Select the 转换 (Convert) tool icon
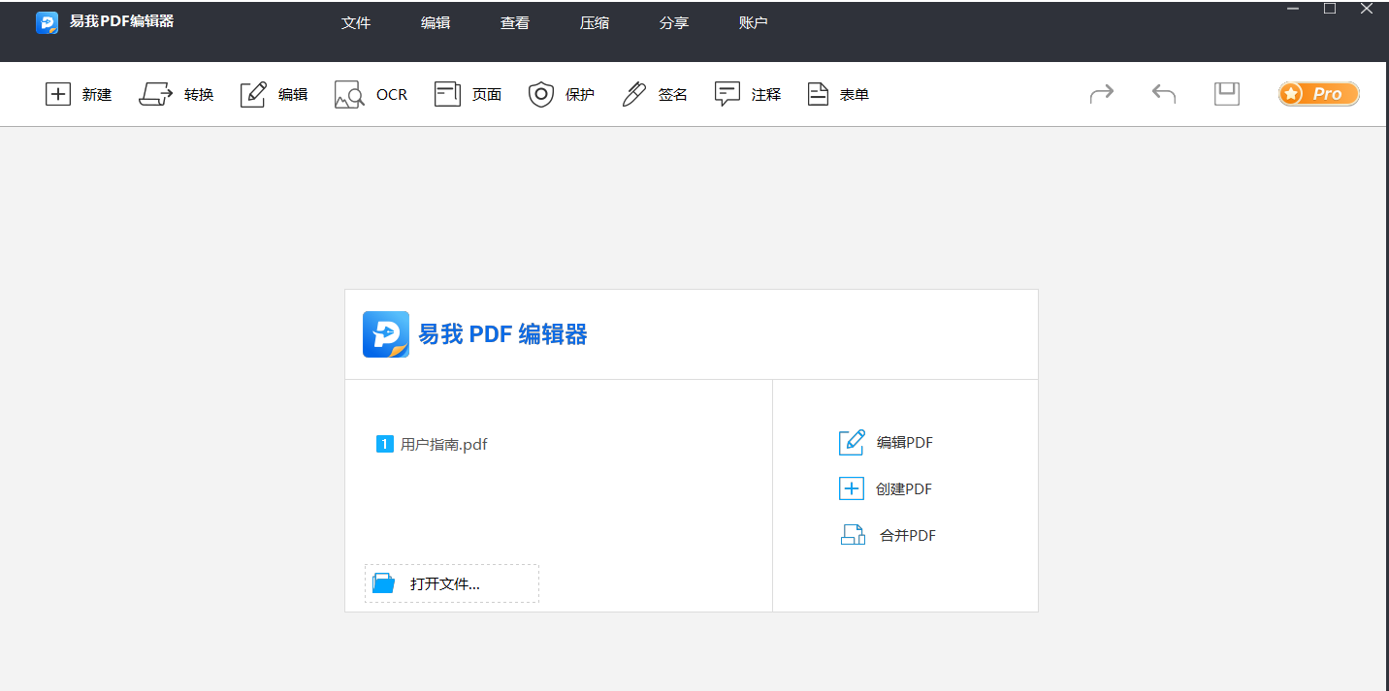 pyautogui.click(x=155, y=94)
